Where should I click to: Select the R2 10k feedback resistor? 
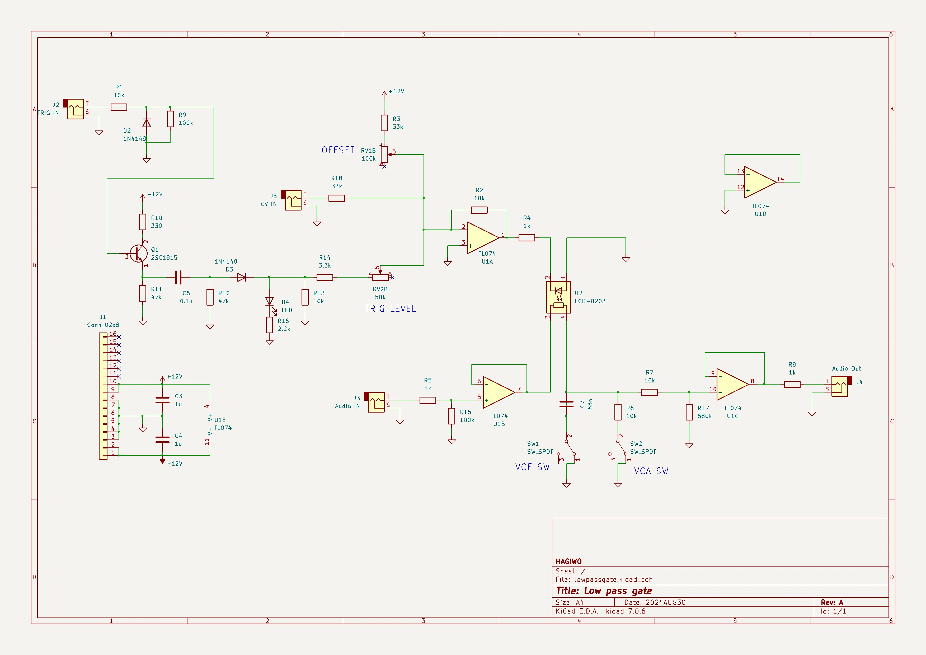click(479, 210)
